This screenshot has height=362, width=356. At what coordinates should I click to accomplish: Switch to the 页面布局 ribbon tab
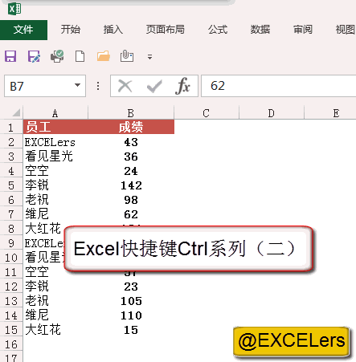166,30
